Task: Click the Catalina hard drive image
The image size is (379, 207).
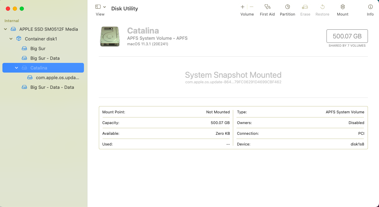Action: [x=110, y=37]
